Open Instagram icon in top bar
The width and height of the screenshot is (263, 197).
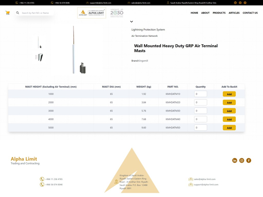pyautogui.click(x=240, y=3)
